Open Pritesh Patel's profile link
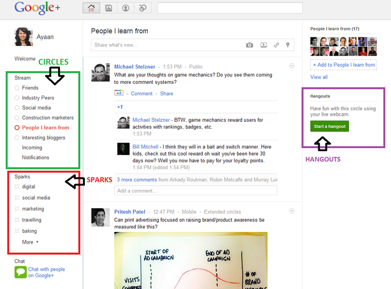Viewport: 391px width, 289px height. coord(130,212)
